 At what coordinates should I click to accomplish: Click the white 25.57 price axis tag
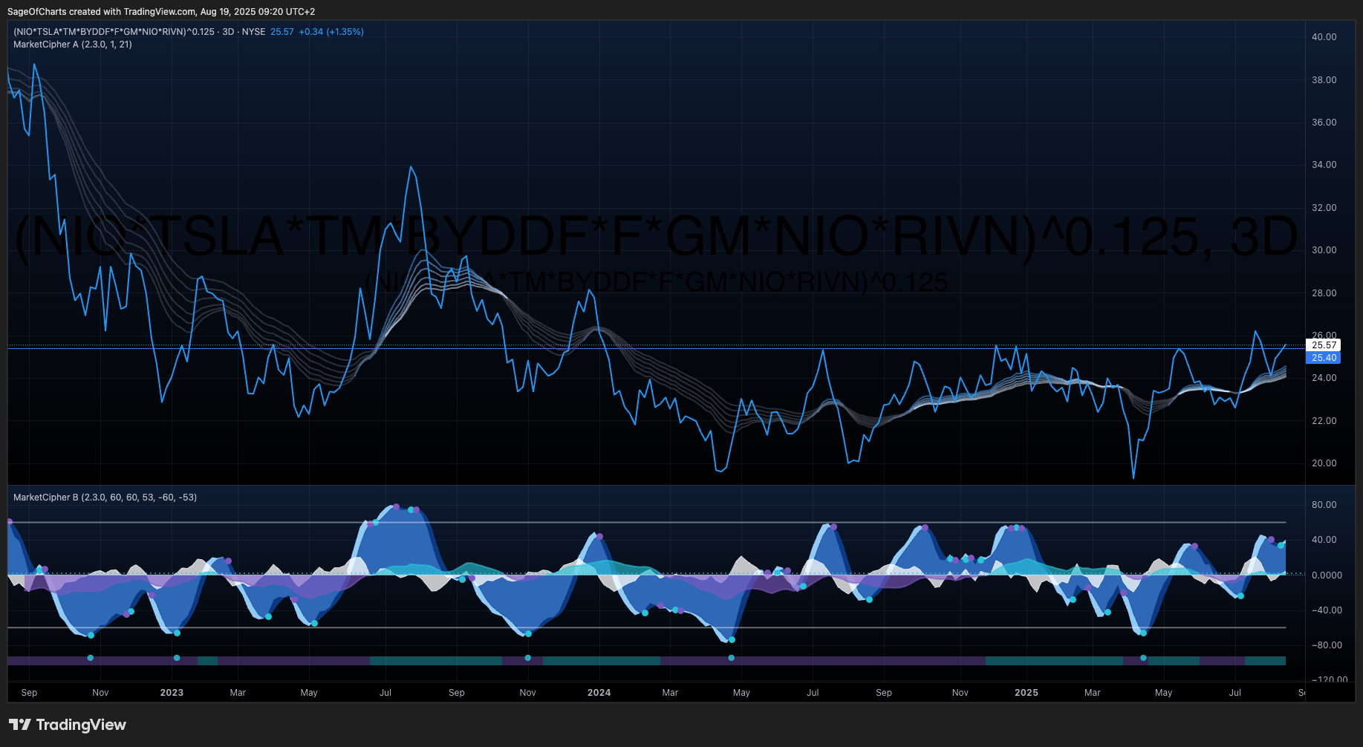coord(1324,345)
